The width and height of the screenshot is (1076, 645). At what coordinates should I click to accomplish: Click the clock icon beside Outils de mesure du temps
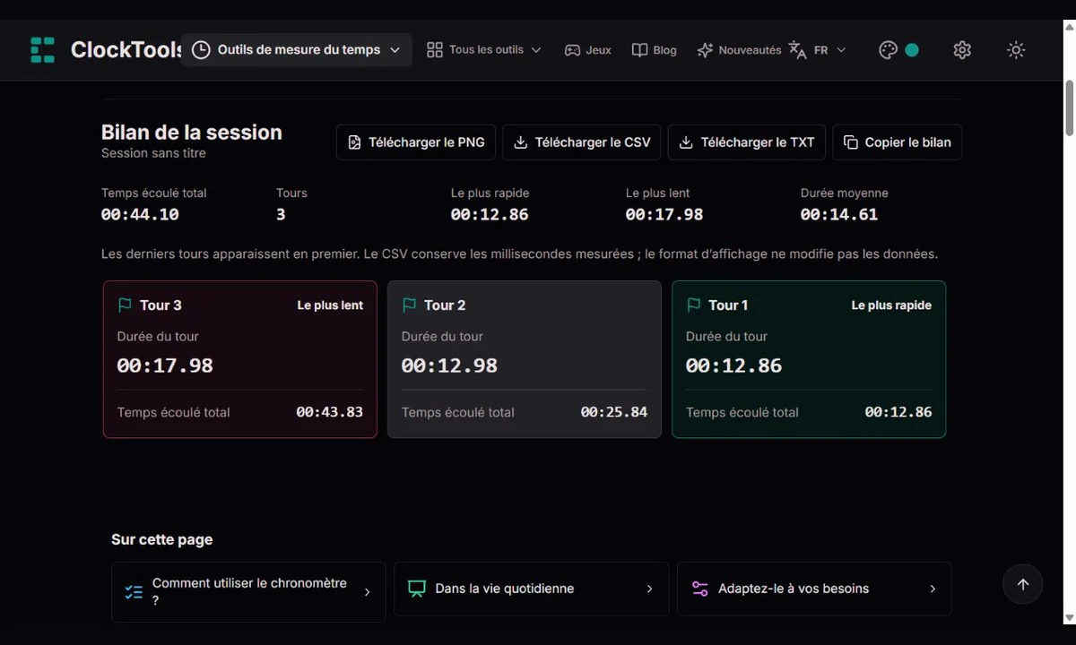201,50
